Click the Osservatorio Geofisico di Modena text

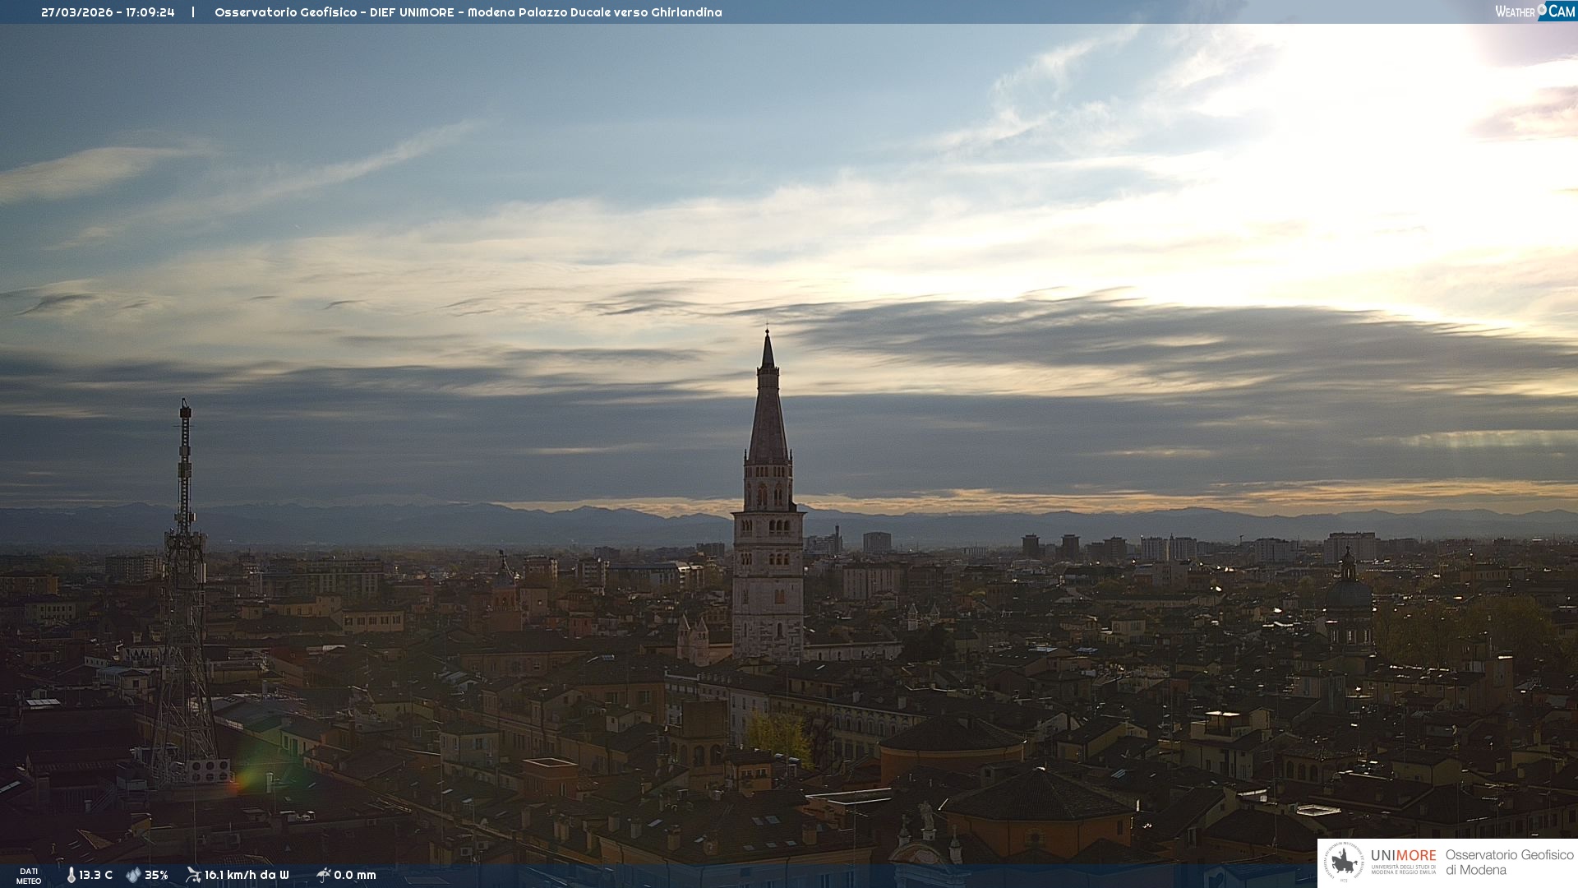(x=1509, y=863)
